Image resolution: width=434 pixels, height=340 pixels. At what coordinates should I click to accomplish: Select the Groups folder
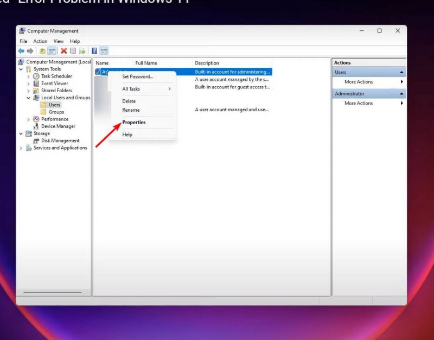coord(56,112)
